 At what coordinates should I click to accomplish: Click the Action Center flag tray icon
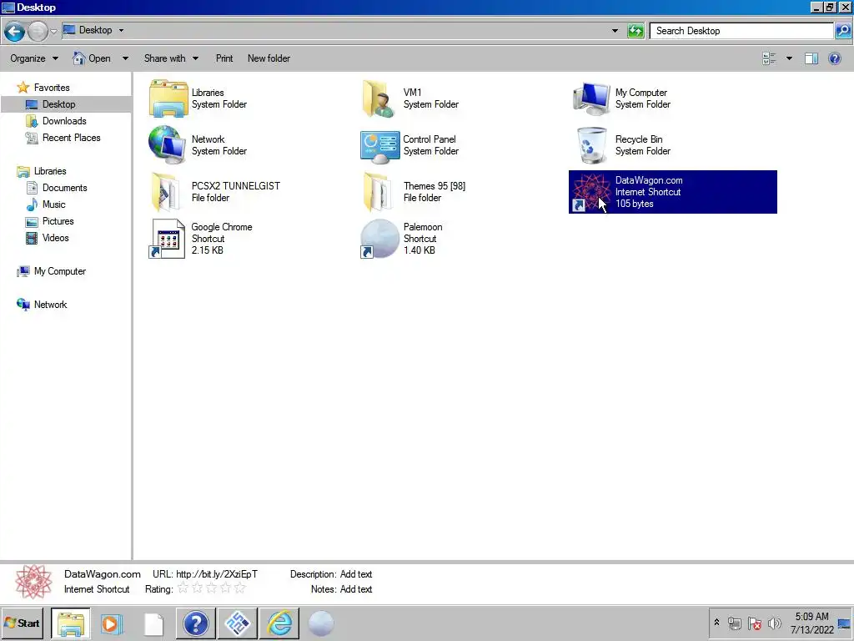click(754, 623)
